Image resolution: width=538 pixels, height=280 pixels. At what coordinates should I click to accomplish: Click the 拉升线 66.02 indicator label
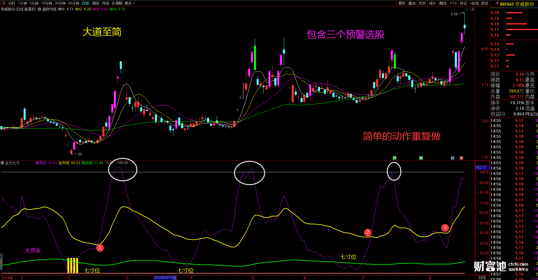[x=69, y=163]
